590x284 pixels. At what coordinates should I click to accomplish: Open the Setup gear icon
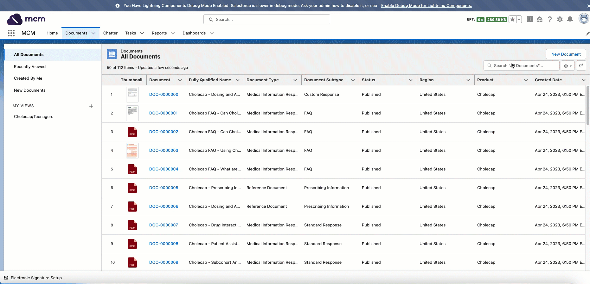pyautogui.click(x=560, y=19)
